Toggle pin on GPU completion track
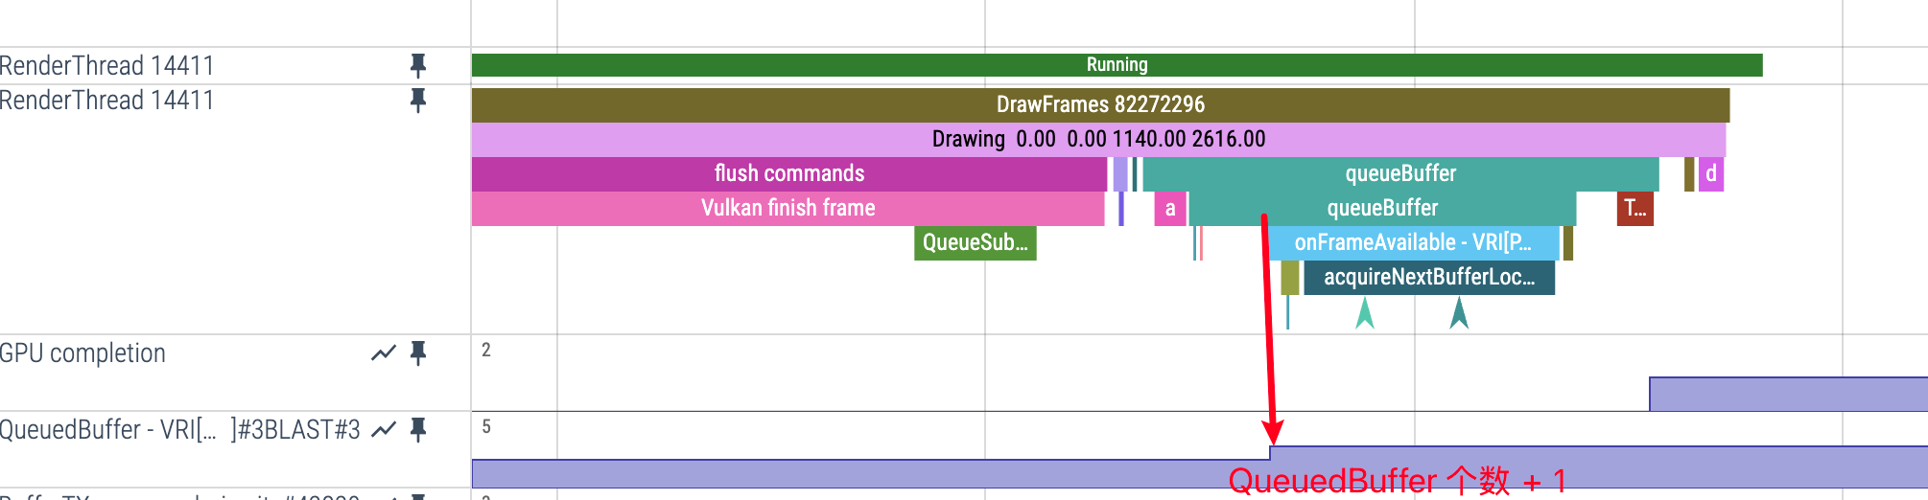This screenshot has height=500, width=1928. point(417,353)
